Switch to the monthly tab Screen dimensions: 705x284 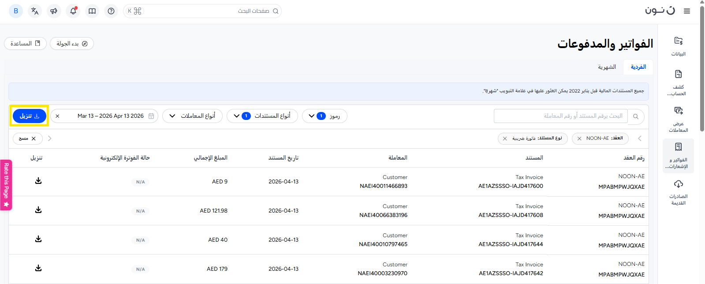607,67
